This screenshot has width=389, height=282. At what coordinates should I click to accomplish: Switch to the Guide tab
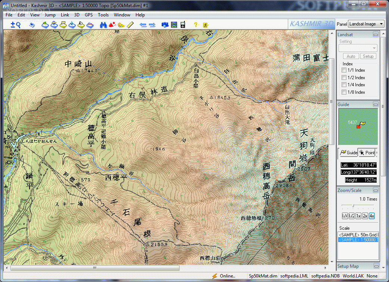tap(349, 153)
